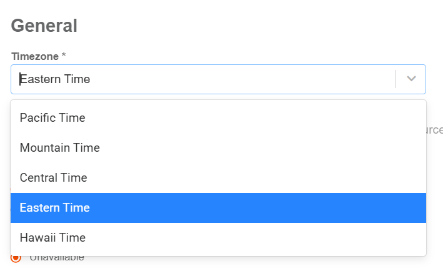443x271 pixels.
Task: Click the General section heading
Action: click(44, 26)
